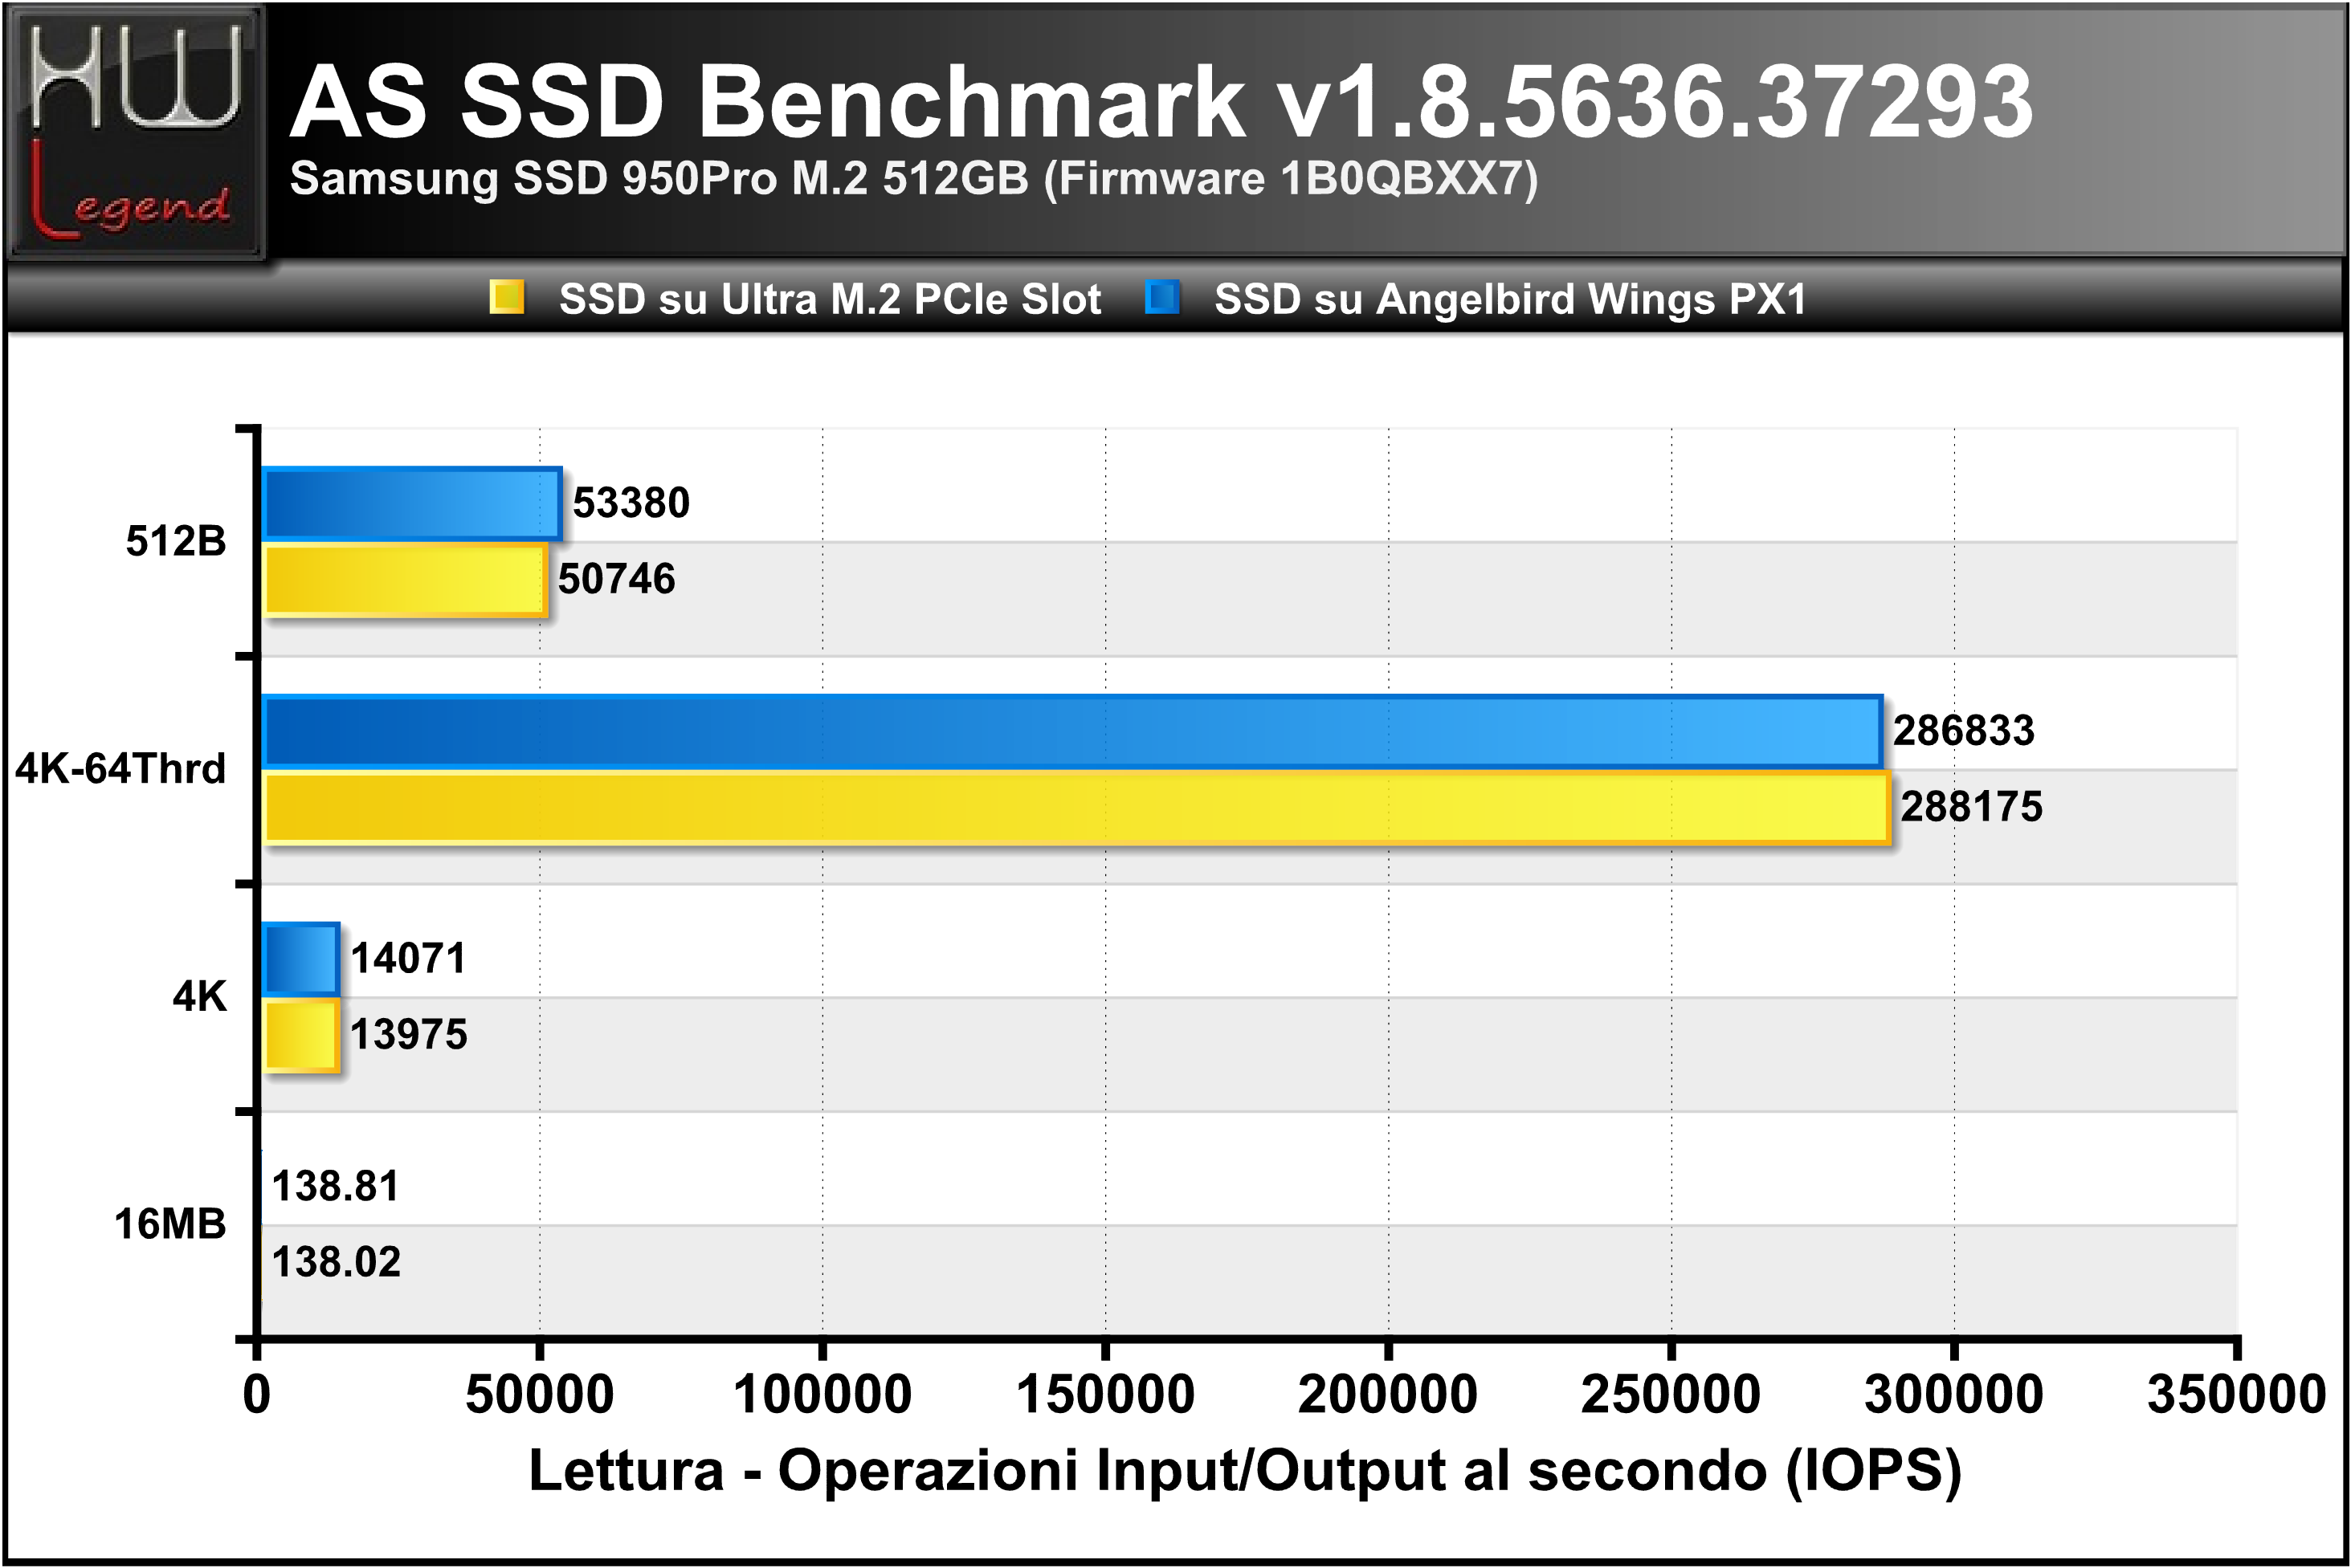Click the blue 4K bar valued 14071
This screenshot has width=2351, height=1568.
[x=300, y=959]
